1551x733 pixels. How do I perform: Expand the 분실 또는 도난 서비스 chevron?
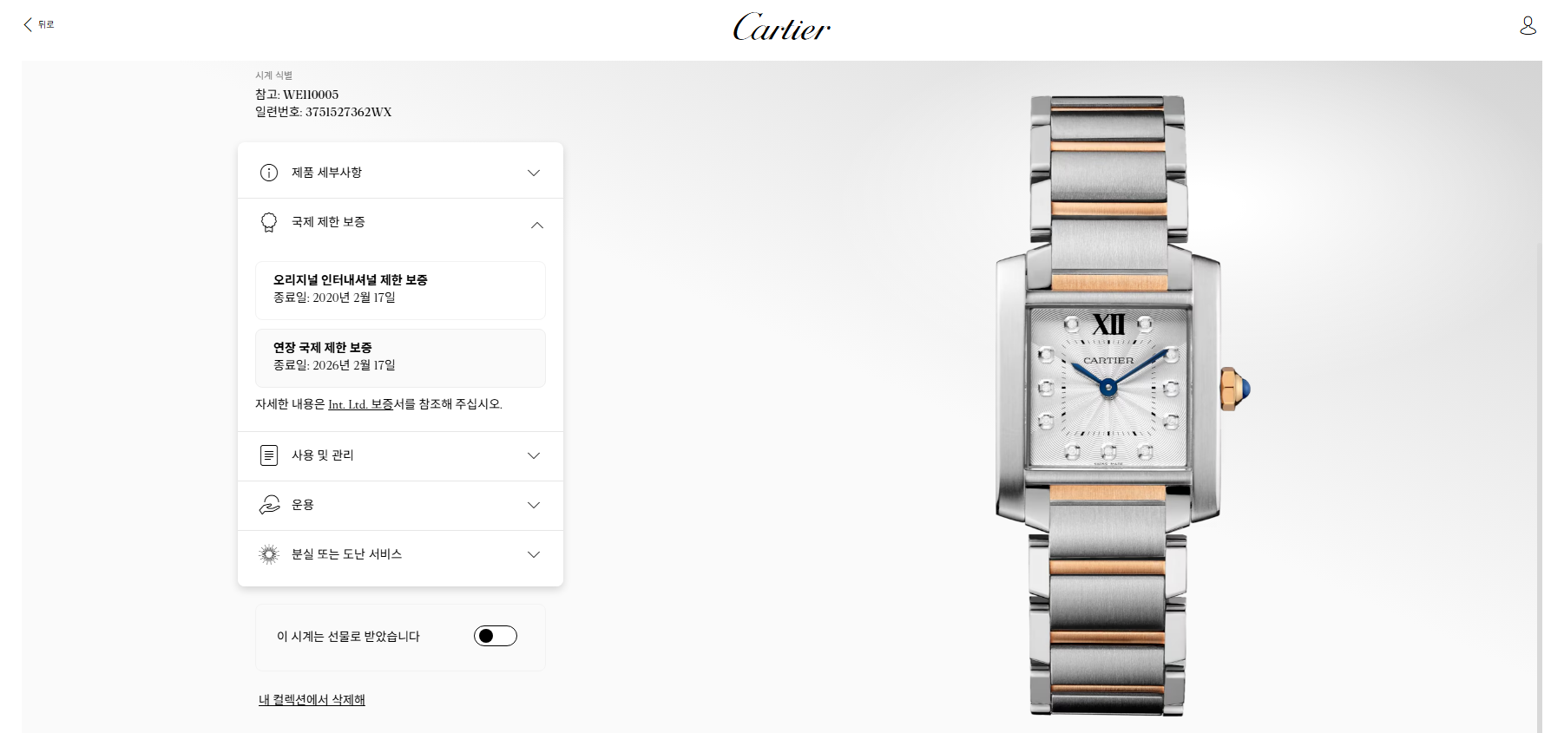[x=534, y=554]
